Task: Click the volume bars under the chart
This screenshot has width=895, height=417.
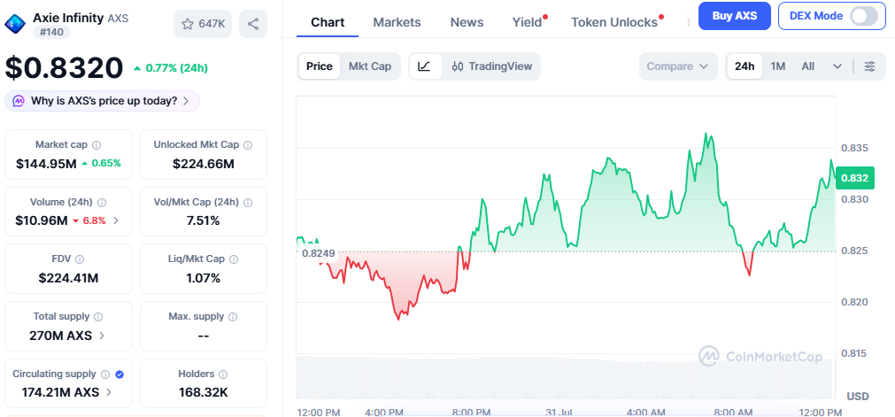Action: pyautogui.click(x=565, y=377)
